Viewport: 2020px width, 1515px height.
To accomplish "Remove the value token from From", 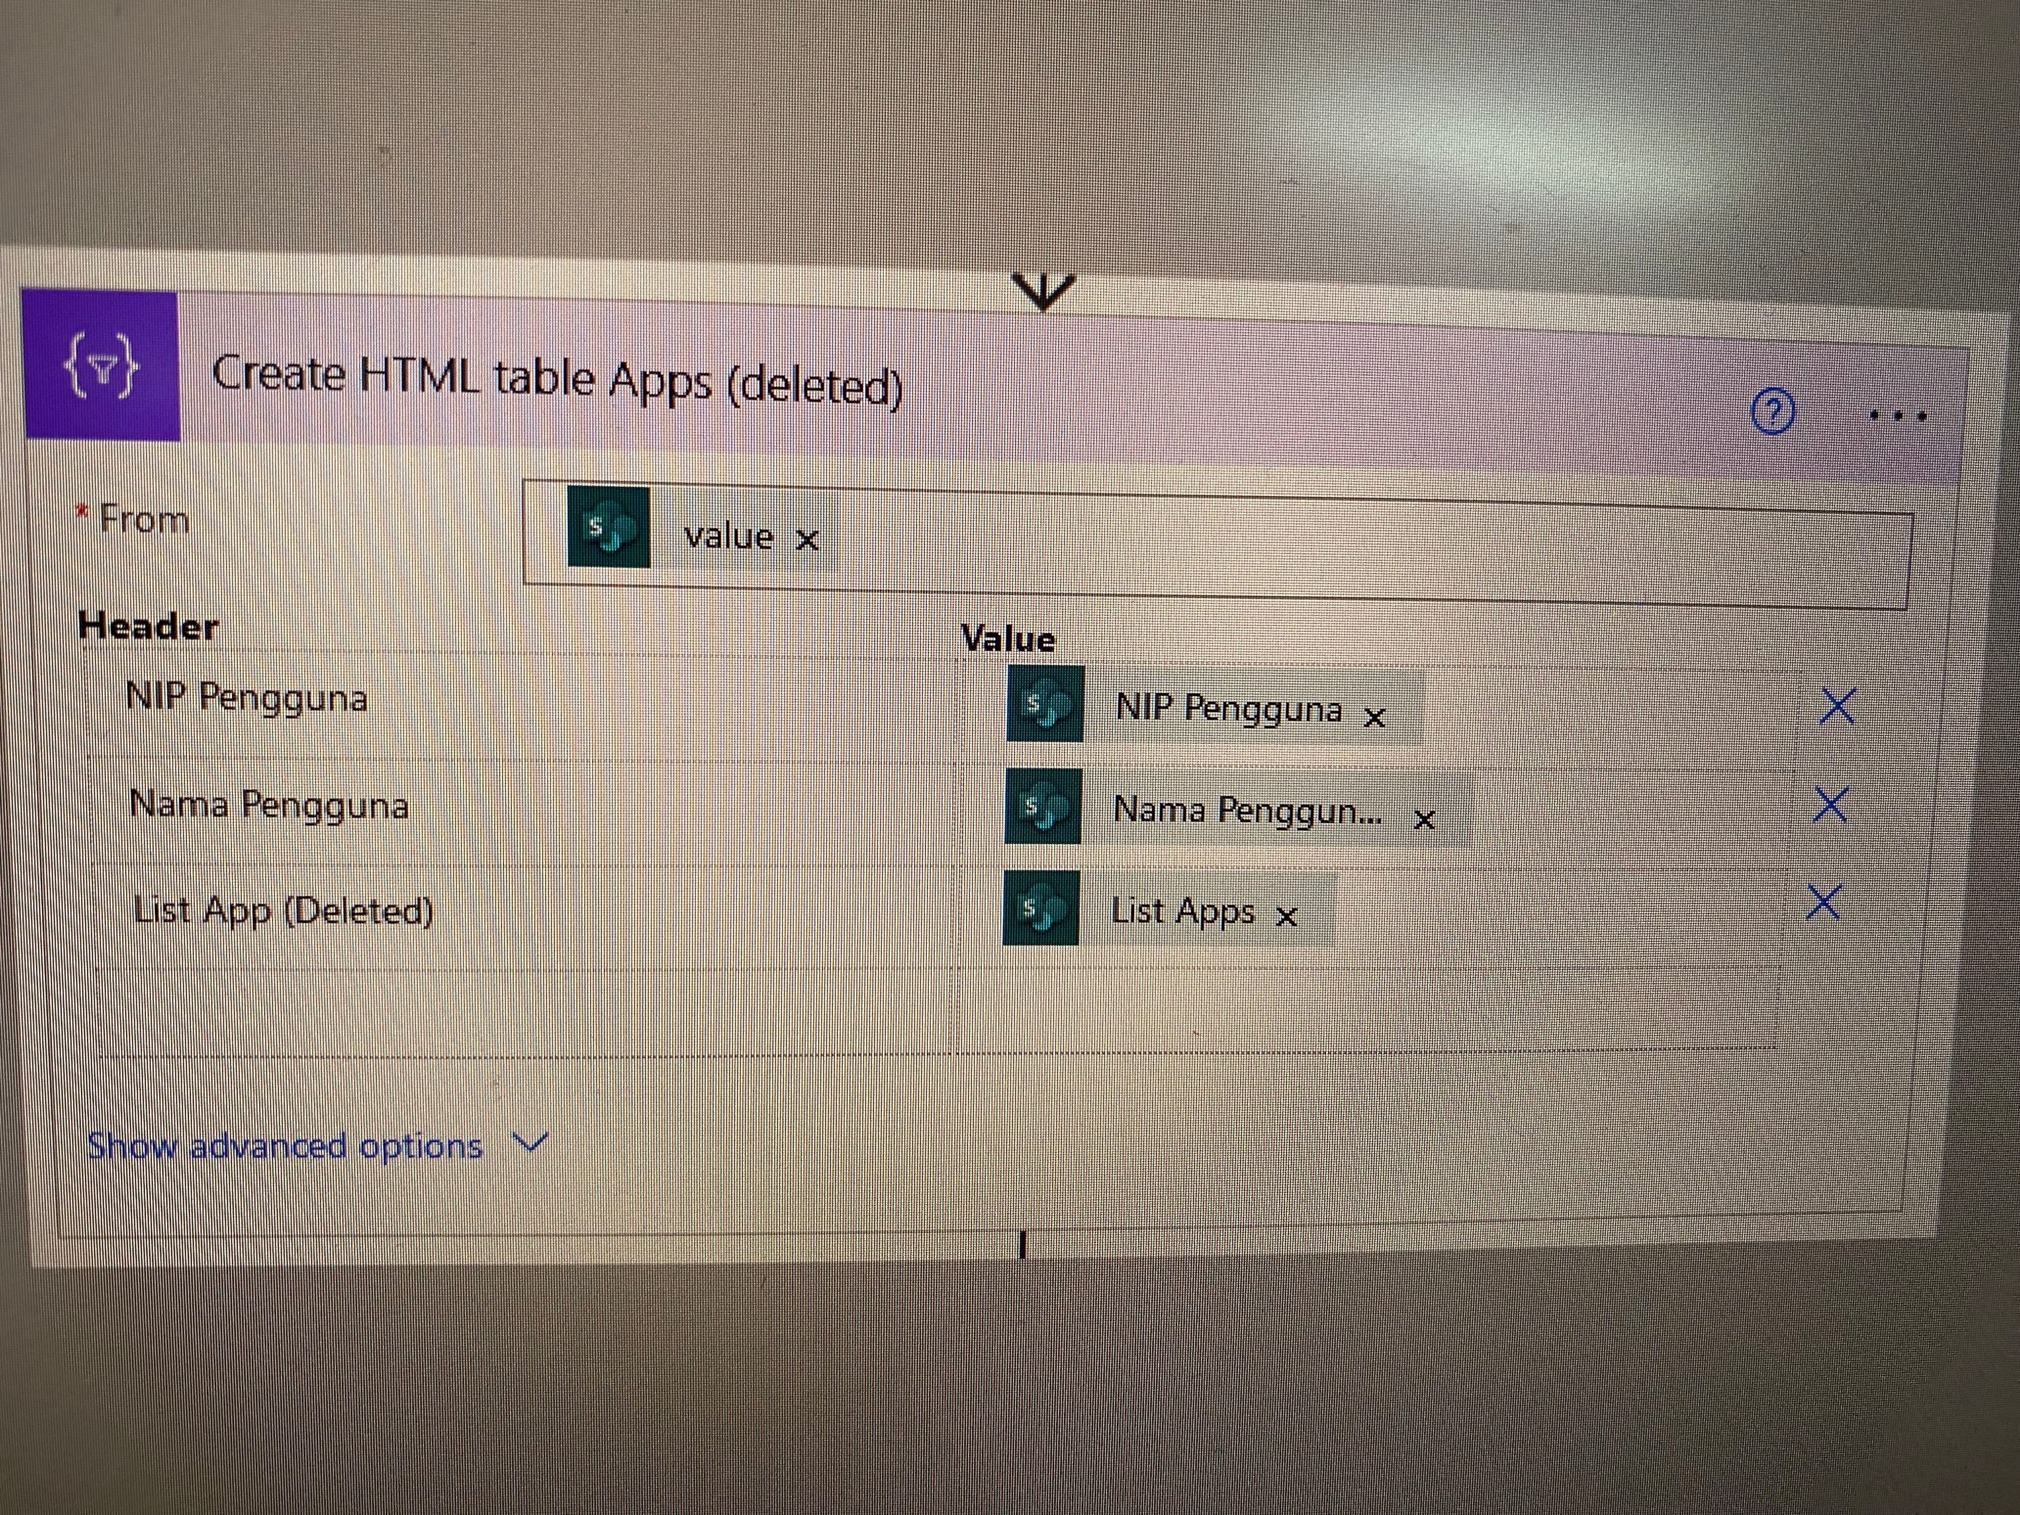I will [x=807, y=541].
